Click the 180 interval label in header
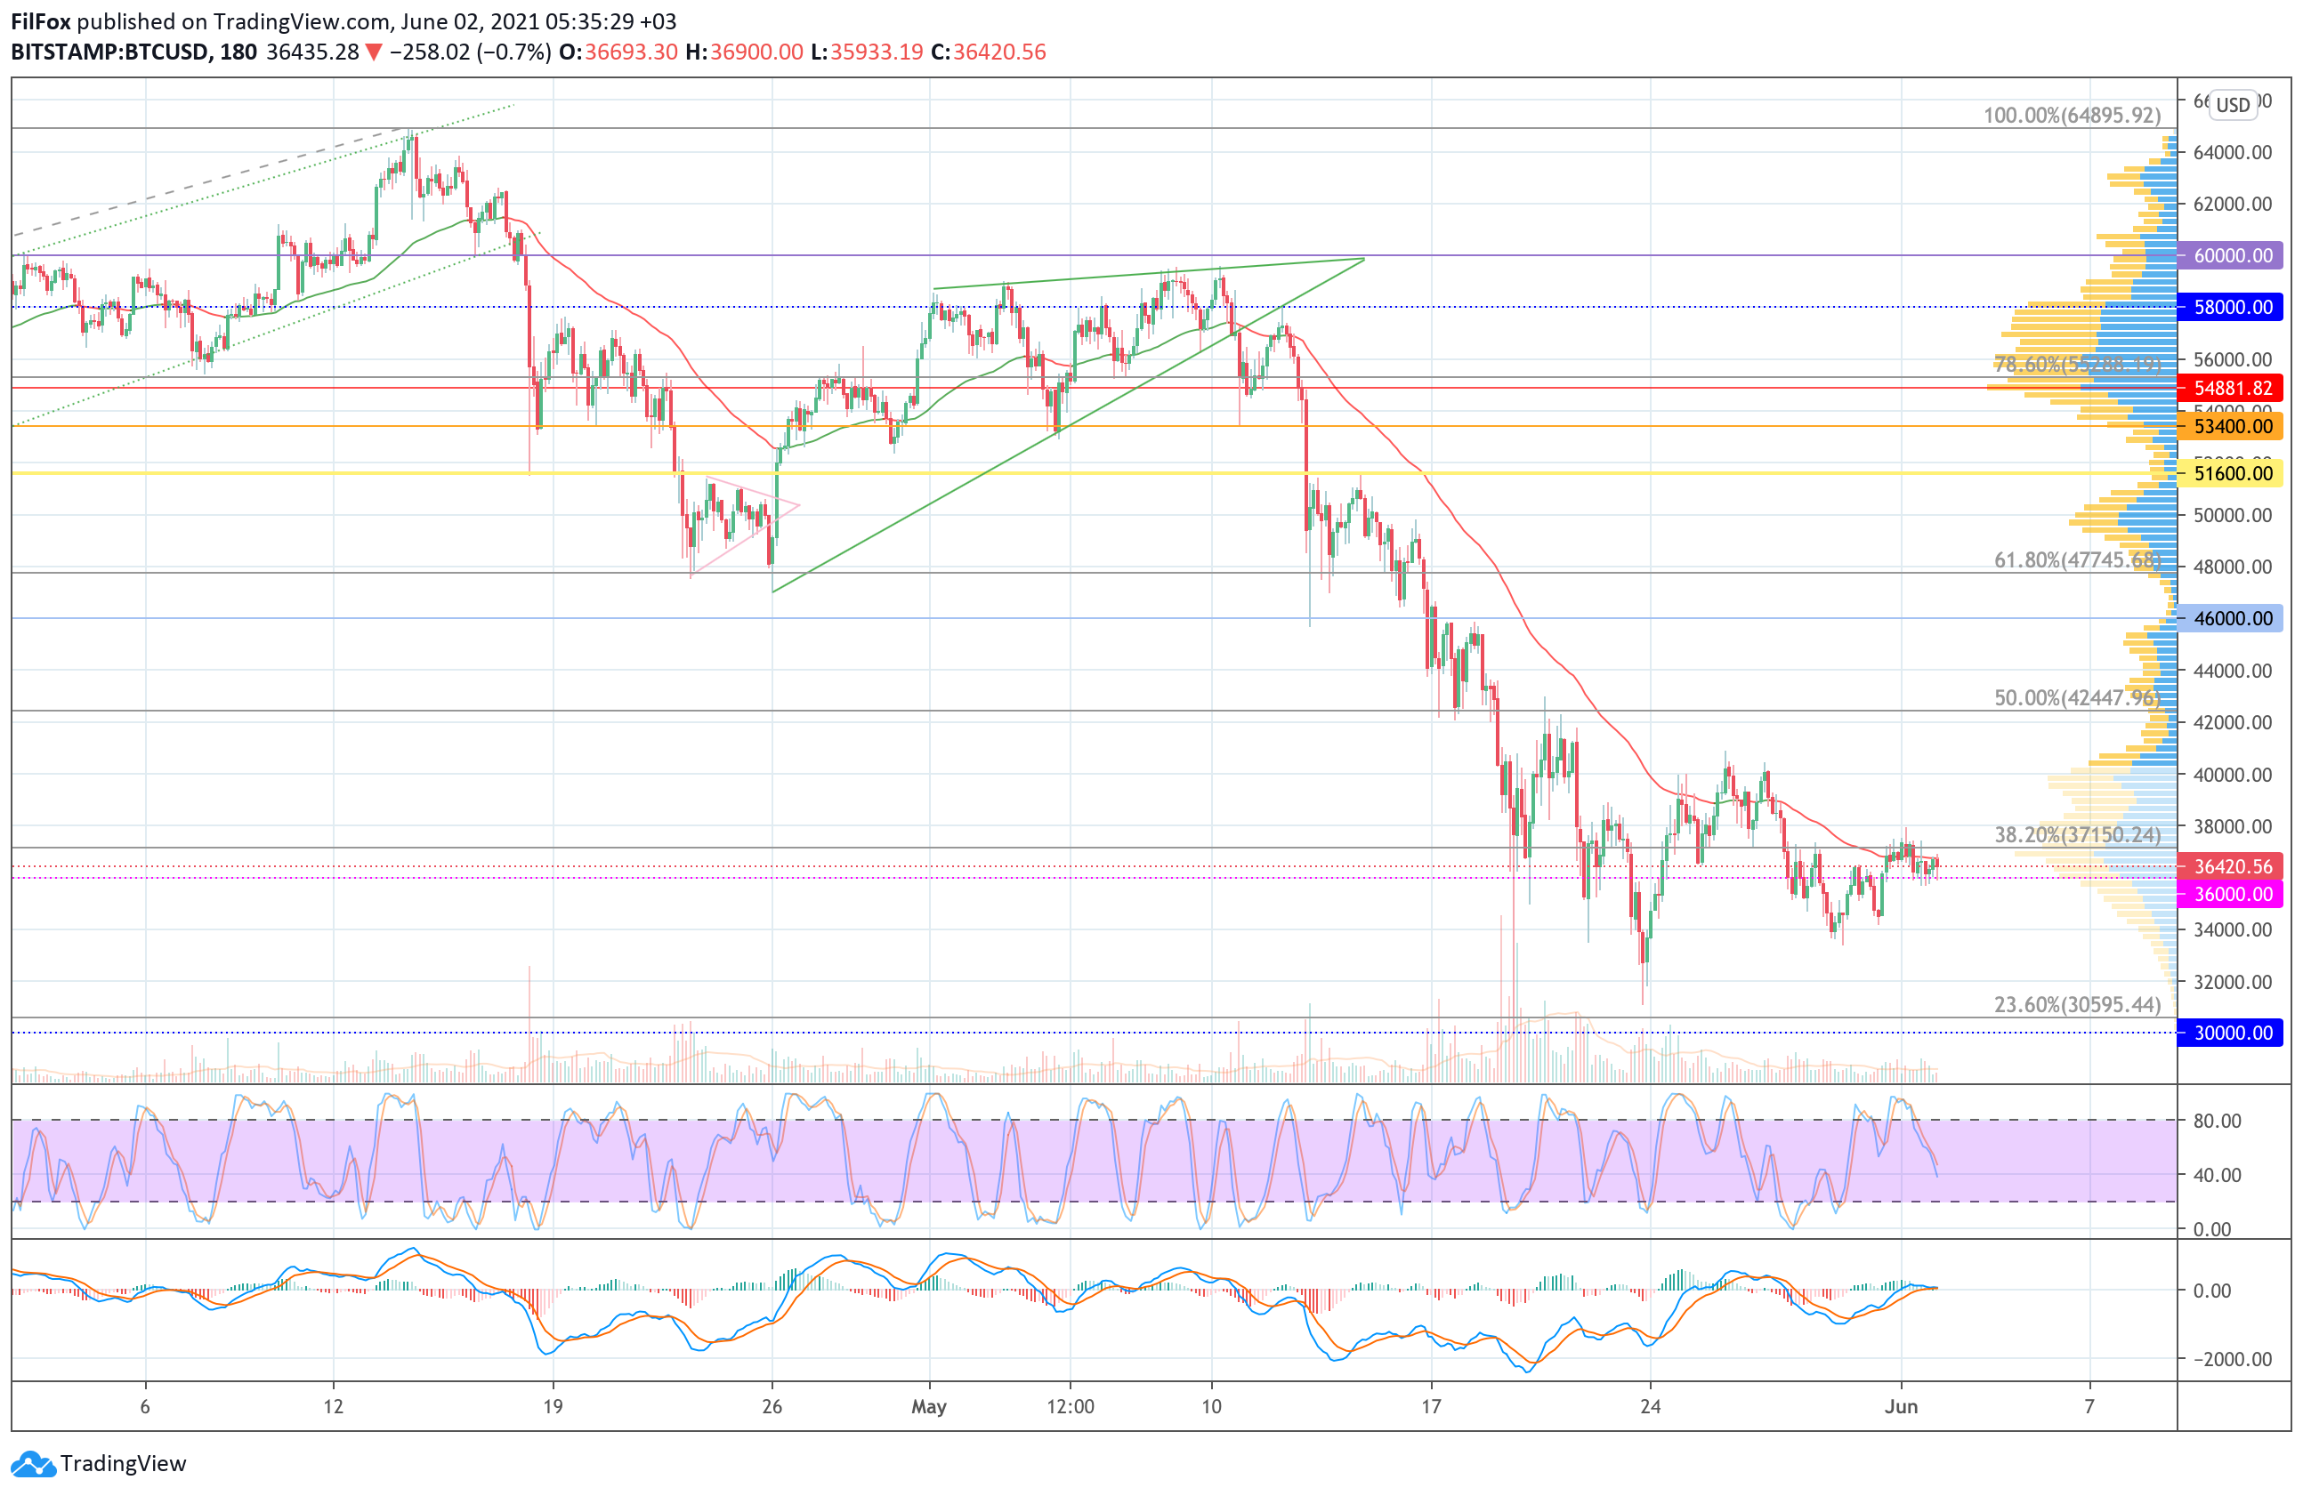The width and height of the screenshot is (2303, 1496). (x=238, y=52)
